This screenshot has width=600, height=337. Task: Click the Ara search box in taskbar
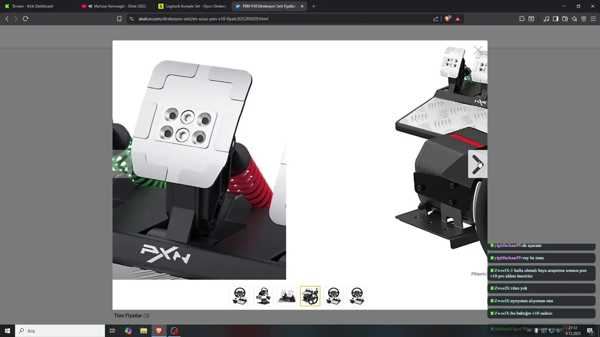tap(60, 331)
